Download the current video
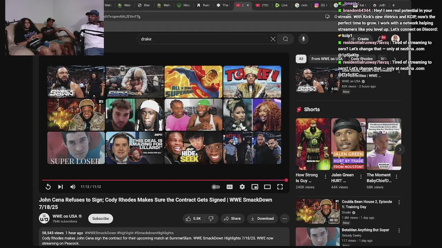This screenshot has height=248, width=442. (262, 218)
